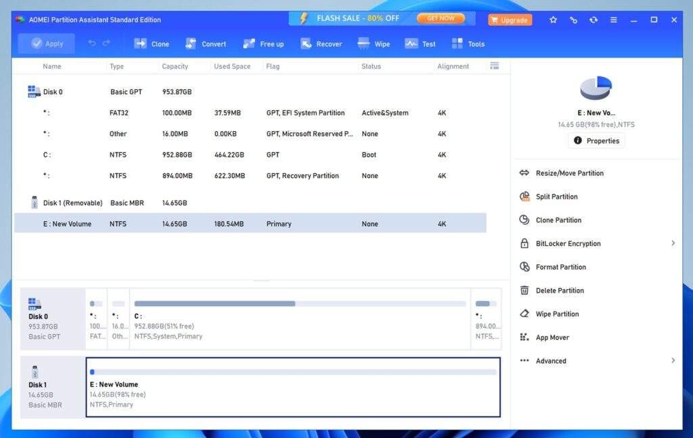Launch the Free up space tool
The width and height of the screenshot is (693, 438).
coord(263,43)
